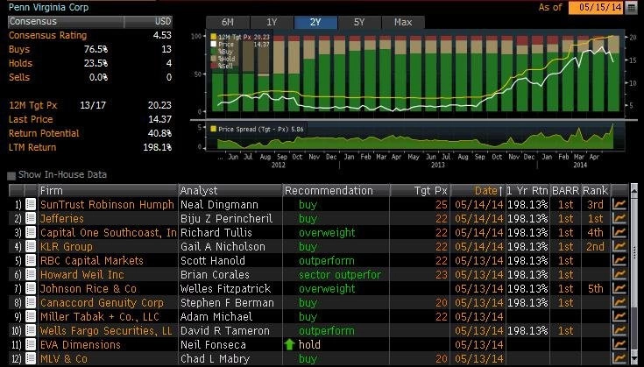
Task: Show chart icon for KLR Group row
Action: point(619,246)
